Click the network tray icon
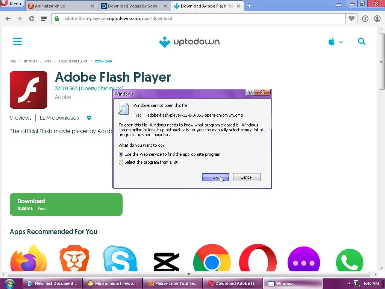 pos(356,284)
